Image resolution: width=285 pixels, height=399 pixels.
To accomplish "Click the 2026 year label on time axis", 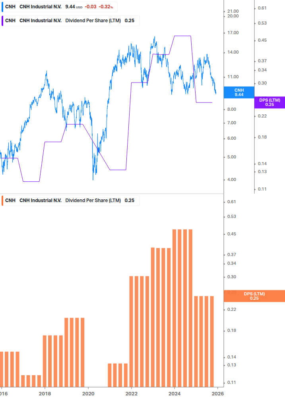I will pyautogui.click(x=218, y=394).
